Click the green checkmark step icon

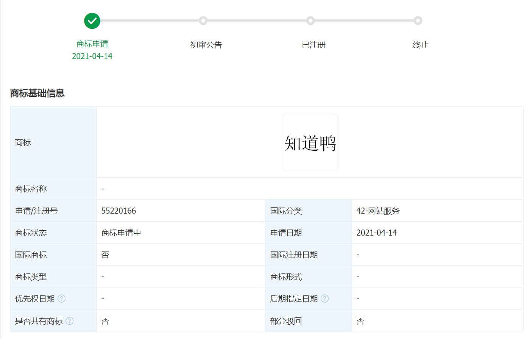(x=92, y=21)
